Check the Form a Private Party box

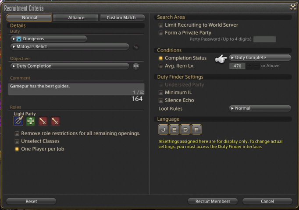tap(161, 33)
